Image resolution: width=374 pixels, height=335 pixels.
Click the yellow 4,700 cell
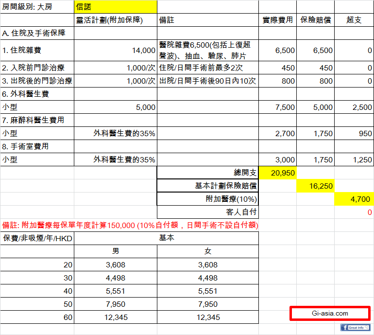pos(354,199)
